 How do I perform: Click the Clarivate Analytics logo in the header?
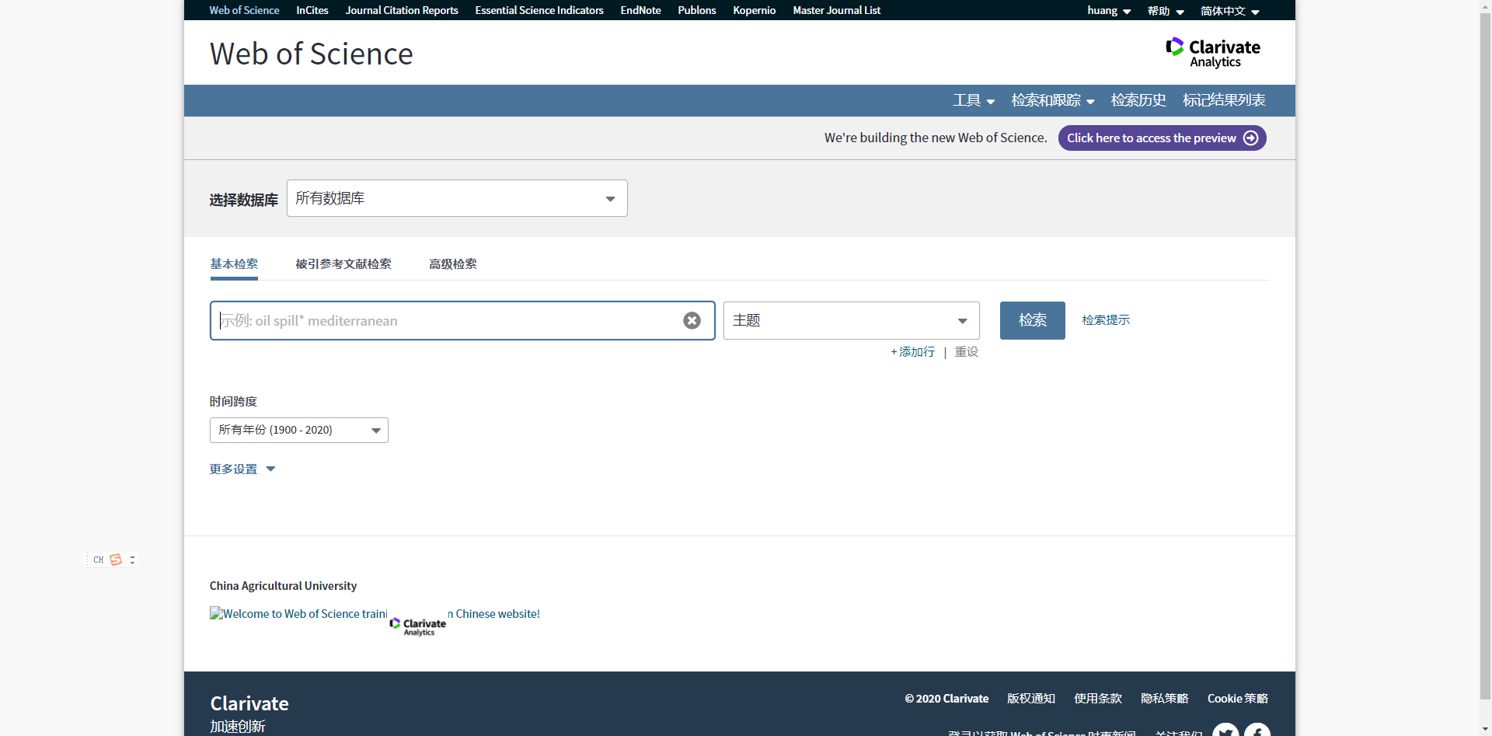(x=1213, y=53)
